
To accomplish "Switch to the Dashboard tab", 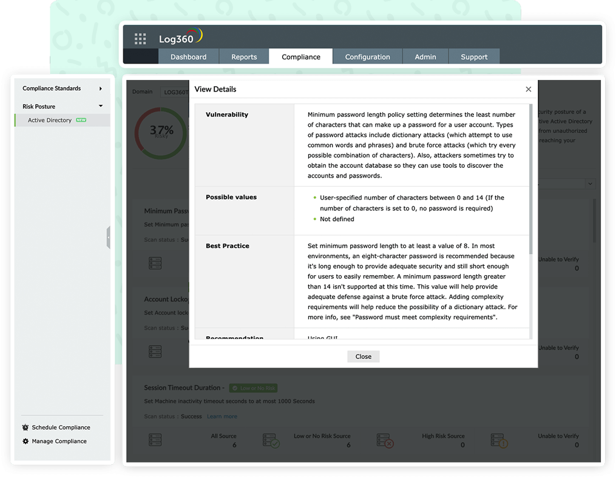I will (x=188, y=56).
